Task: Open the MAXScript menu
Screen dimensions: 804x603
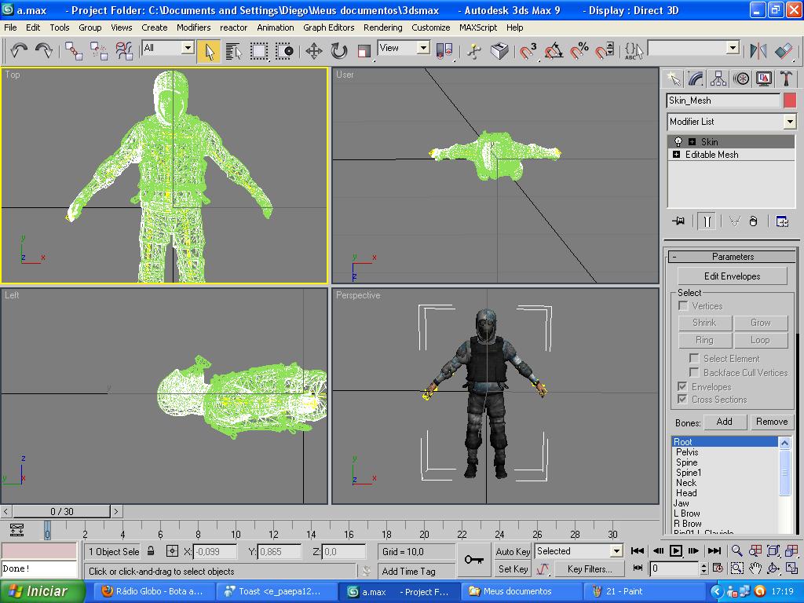Action: (x=478, y=27)
